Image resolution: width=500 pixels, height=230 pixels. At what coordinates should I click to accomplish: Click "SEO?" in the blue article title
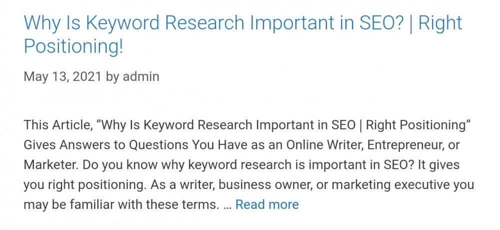tap(381, 22)
